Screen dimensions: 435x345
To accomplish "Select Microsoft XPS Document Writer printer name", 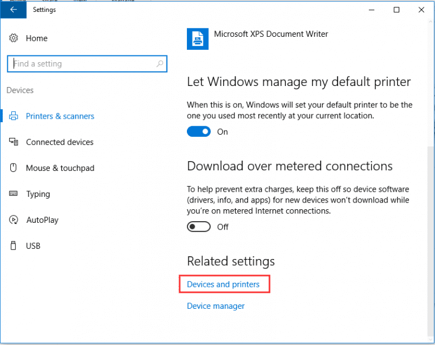I will click(x=271, y=34).
